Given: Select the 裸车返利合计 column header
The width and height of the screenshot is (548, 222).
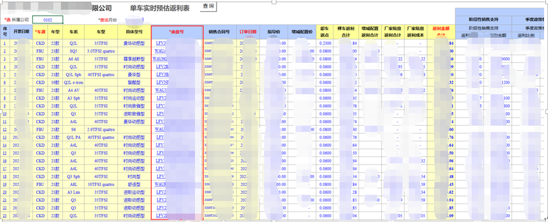Looking at the screenshot, I should point(346,31).
